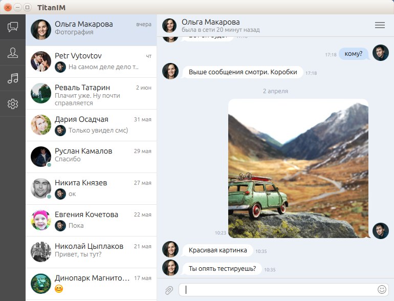394x301 pixels.
Task: Click Руслан Камалов's avatar with online dot
Action: (x=41, y=157)
